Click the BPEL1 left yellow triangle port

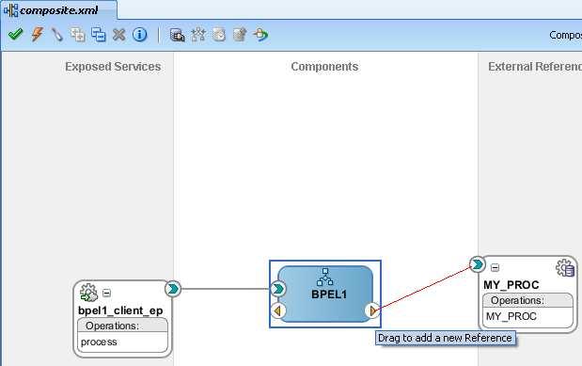coord(278,310)
